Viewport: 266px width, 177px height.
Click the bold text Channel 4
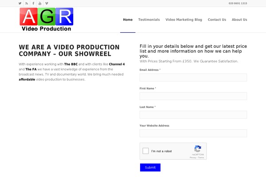click(117, 64)
